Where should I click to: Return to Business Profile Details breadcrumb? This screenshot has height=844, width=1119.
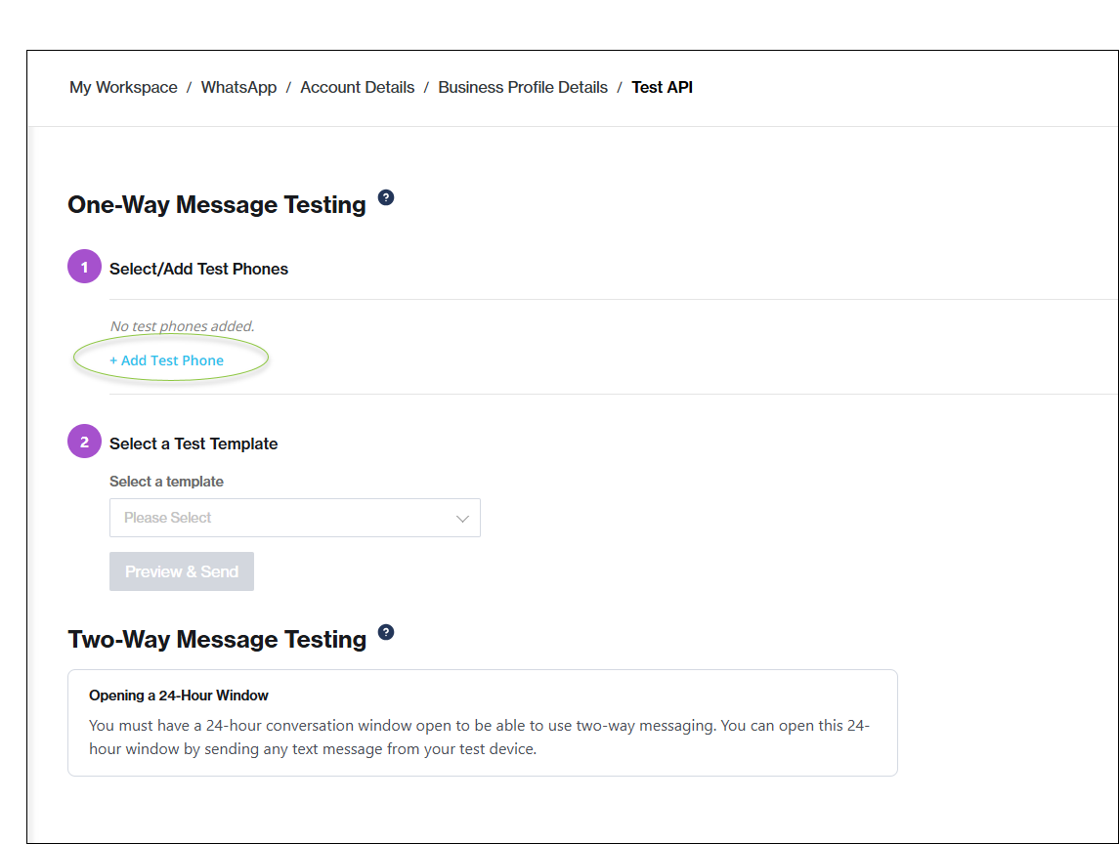(x=522, y=87)
